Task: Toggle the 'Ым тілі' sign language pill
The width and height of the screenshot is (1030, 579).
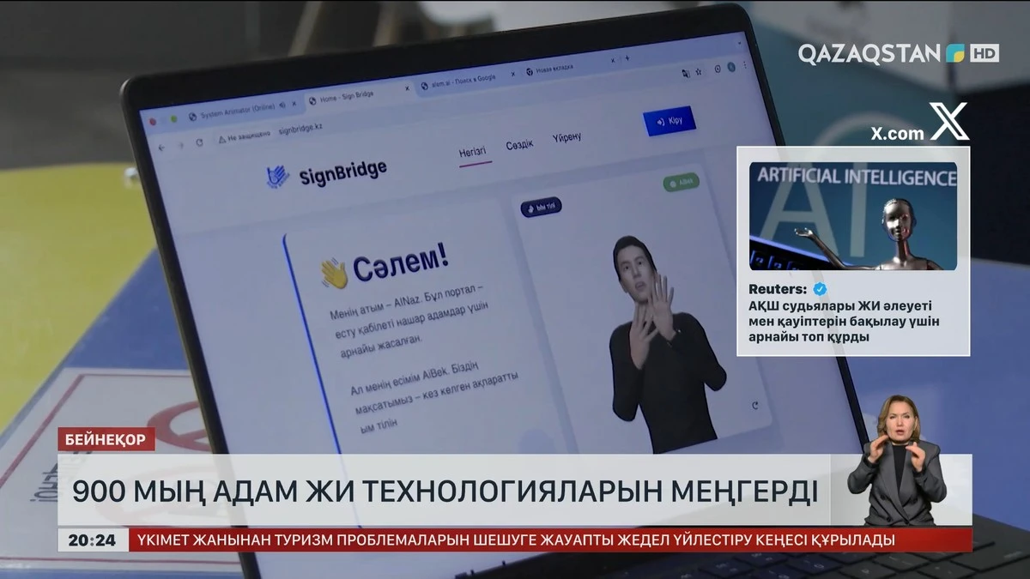Action: point(542,208)
